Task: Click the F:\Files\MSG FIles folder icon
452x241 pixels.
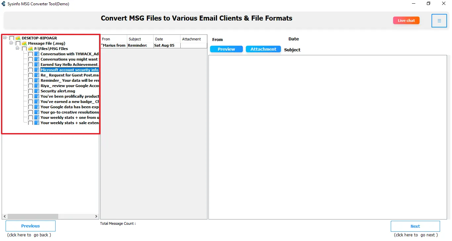Action: click(30, 49)
